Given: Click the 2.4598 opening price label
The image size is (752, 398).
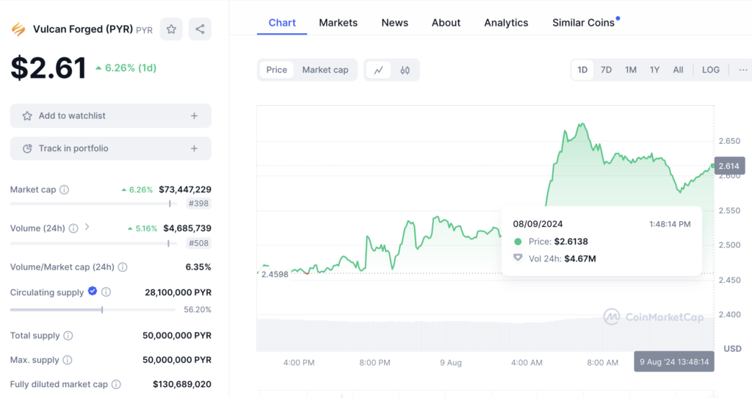Looking at the screenshot, I should pos(275,275).
